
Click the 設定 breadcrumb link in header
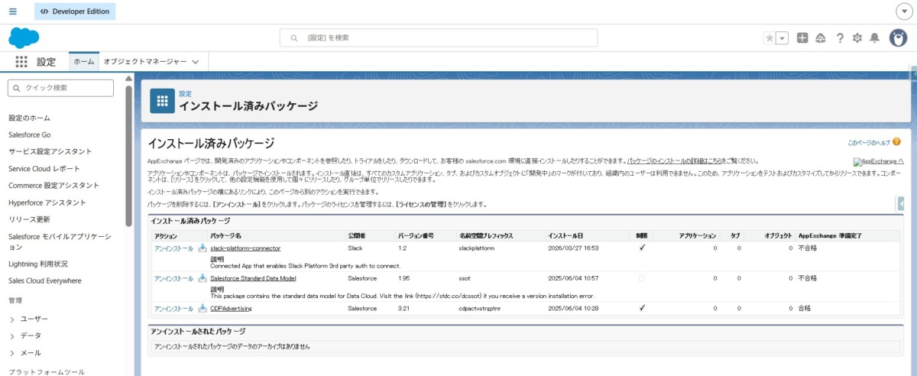(x=185, y=93)
